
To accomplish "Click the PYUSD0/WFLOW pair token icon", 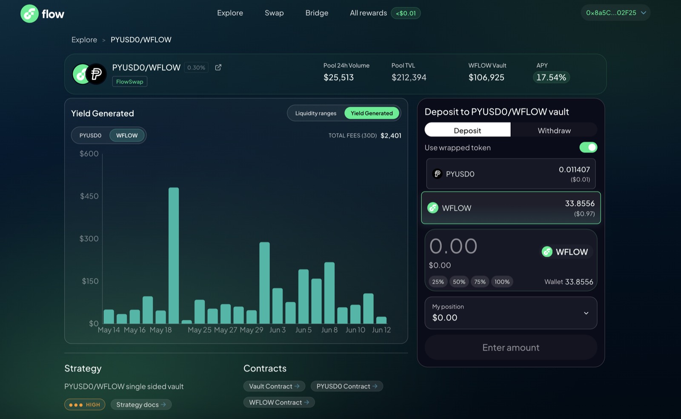I will (x=89, y=74).
